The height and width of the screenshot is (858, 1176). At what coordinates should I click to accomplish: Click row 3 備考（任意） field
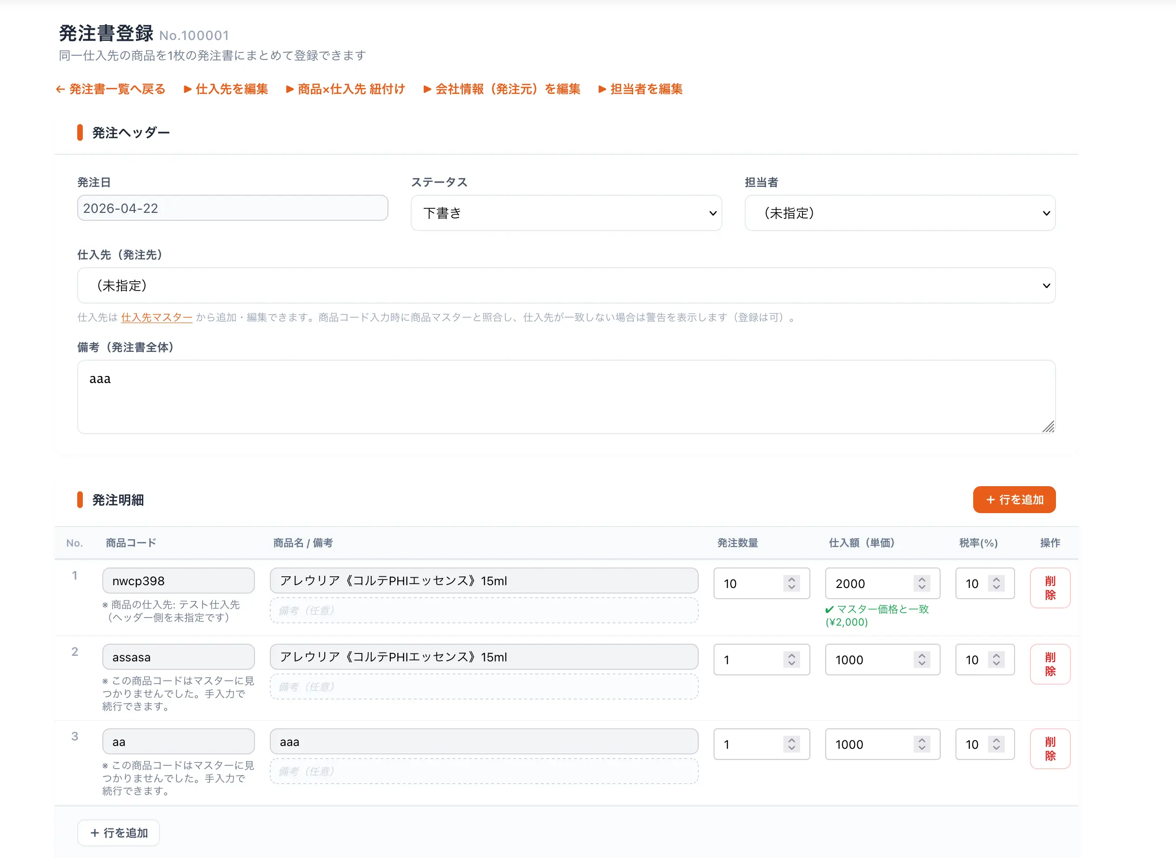tap(484, 771)
